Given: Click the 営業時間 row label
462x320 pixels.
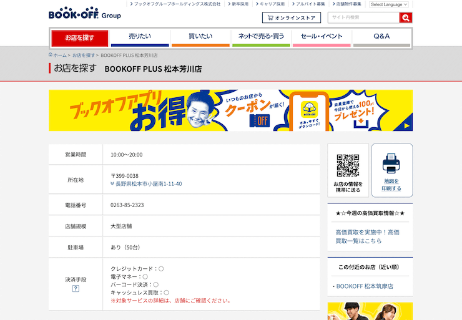Looking at the screenshot, I should pyautogui.click(x=76, y=155).
